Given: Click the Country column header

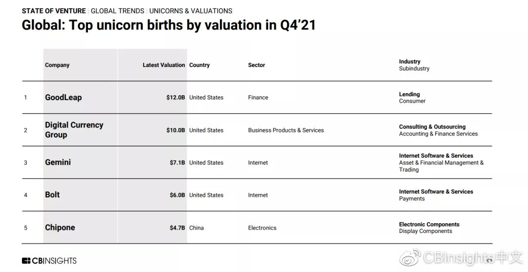Looking at the screenshot, I should [199, 65].
